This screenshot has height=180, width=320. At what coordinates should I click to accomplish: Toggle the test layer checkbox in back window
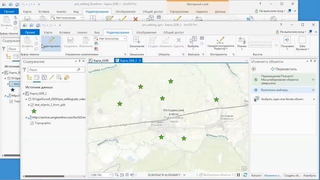[11, 84]
